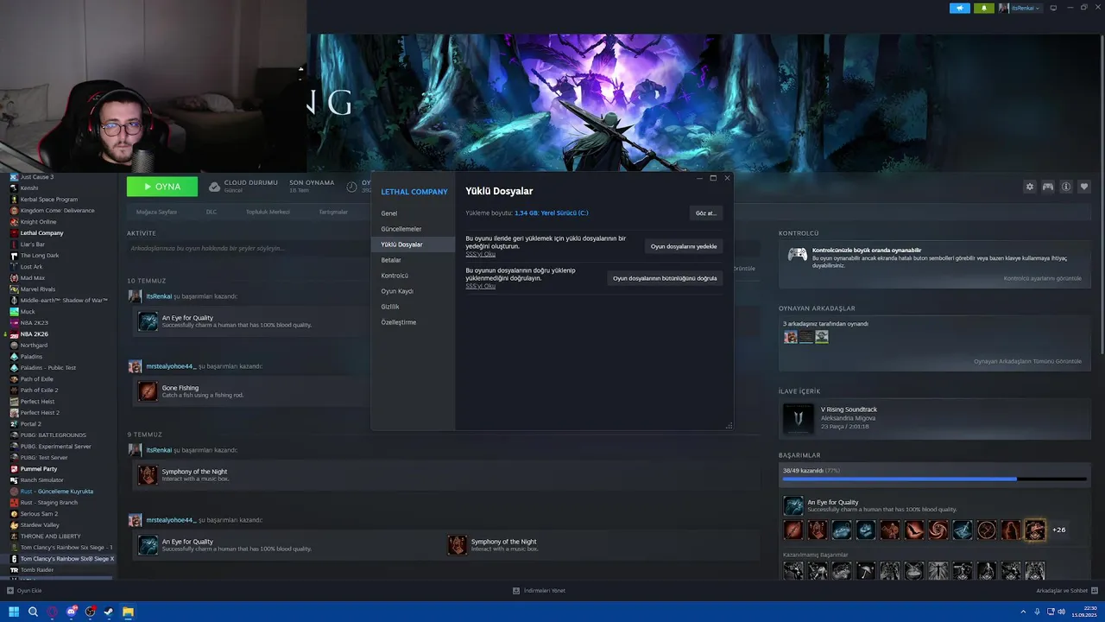Click first friend avatar under Oynayan Arkadaşlar
This screenshot has width=1105, height=622.
pos(791,337)
